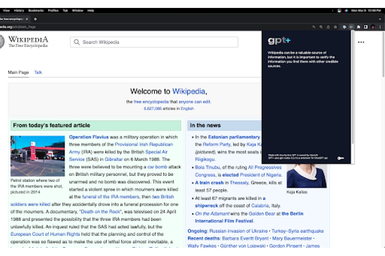Screen dimensions: 385x256
Task: Open the Gordon Pinsent link
Action: click(285, 246)
